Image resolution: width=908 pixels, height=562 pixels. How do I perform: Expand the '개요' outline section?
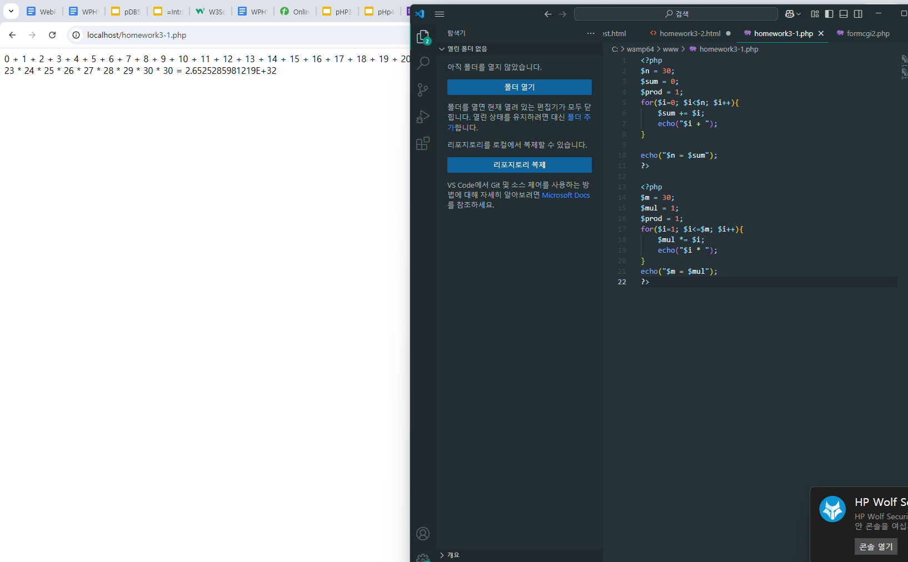click(442, 555)
